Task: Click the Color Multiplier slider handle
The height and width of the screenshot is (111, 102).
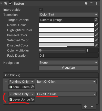Action: click(40, 50)
